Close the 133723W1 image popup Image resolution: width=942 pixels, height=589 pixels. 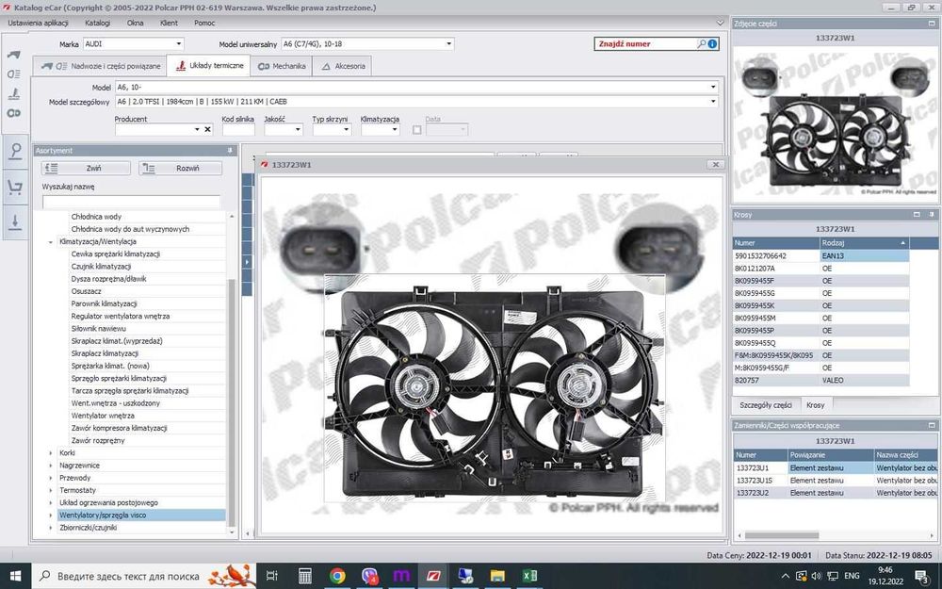pos(716,164)
